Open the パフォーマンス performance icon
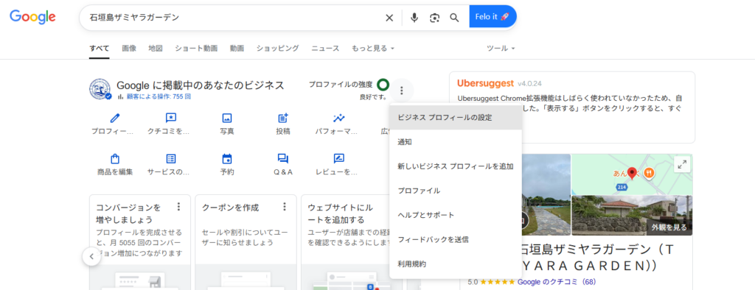 [x=339, y=118]
